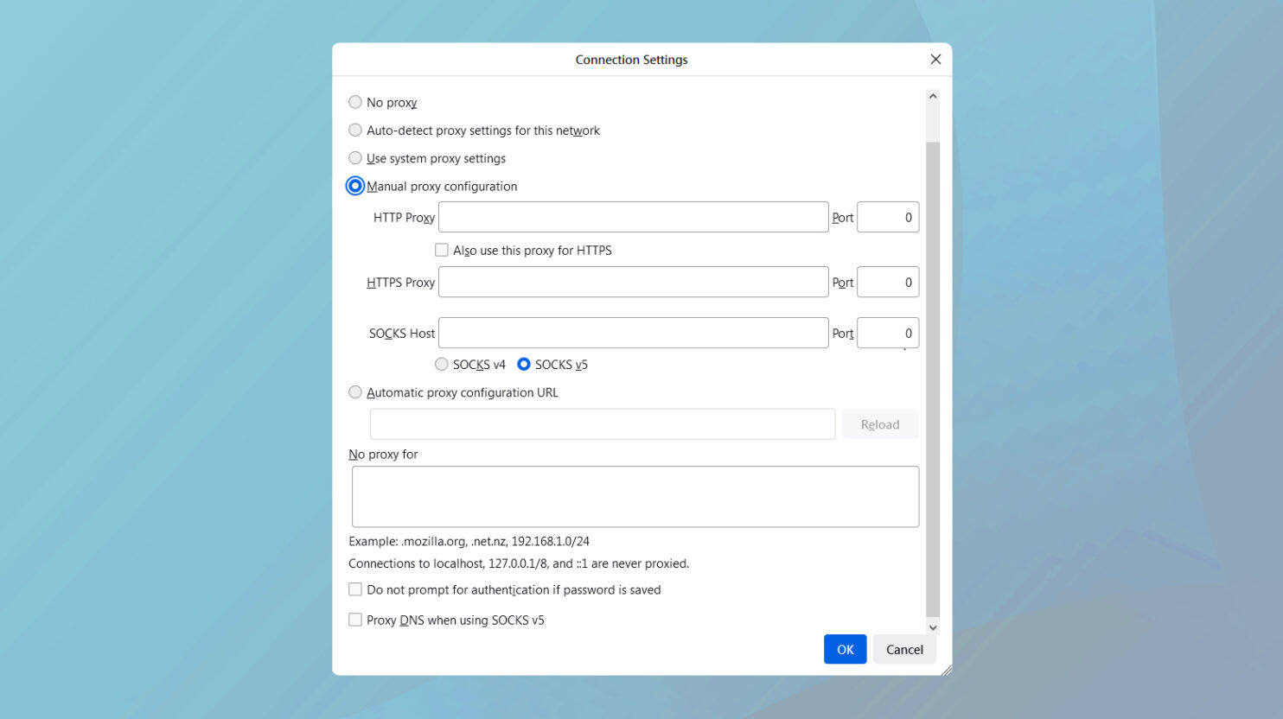Screen dimensions: 1283x719
Task: Choose Use system proxy settings
Action: 354,157
